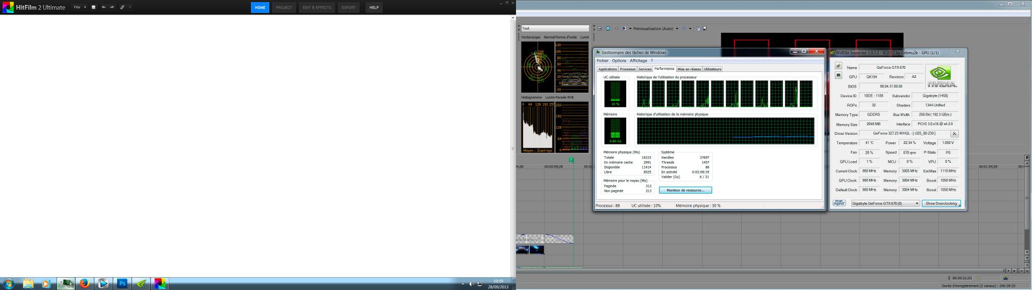This screenshot has height=290, width=1032.
Task: Select the graphics card taskbar icon
Action: tap(66, 284)
